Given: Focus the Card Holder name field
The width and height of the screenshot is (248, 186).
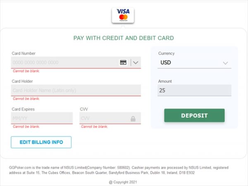Looking at the screenshot, I should point(76,90).
